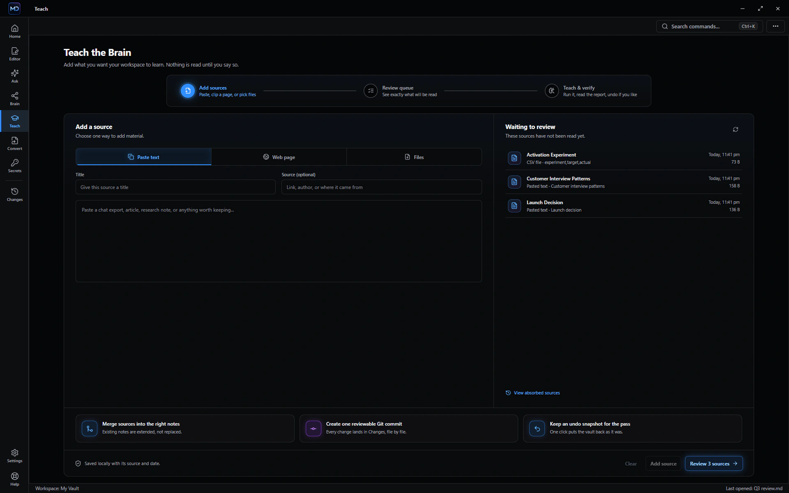The image size is (789, 493).
Task: Focus the Search commands box
Action: point(709,26)
